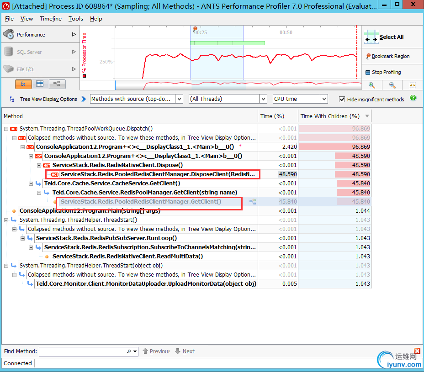Toggle Hide insignificant methods checkbox
This screenshot has width=424, height=372.
coord(342,100)
